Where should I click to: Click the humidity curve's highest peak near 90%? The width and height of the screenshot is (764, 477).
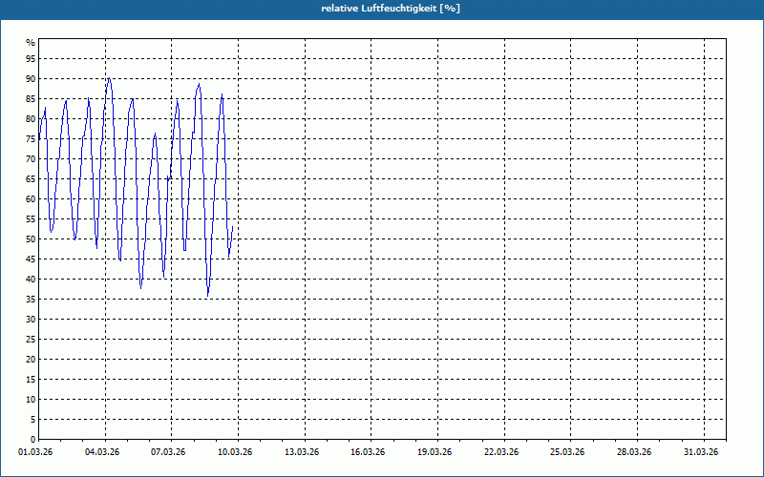tap(109, 78)
